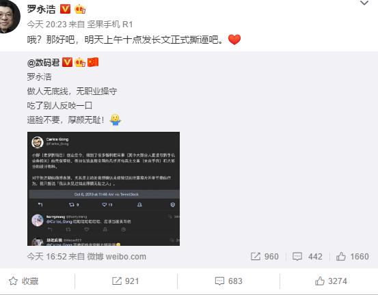
Task: Toggle 收藏 favorite star
Action: [x=24, y=281]
